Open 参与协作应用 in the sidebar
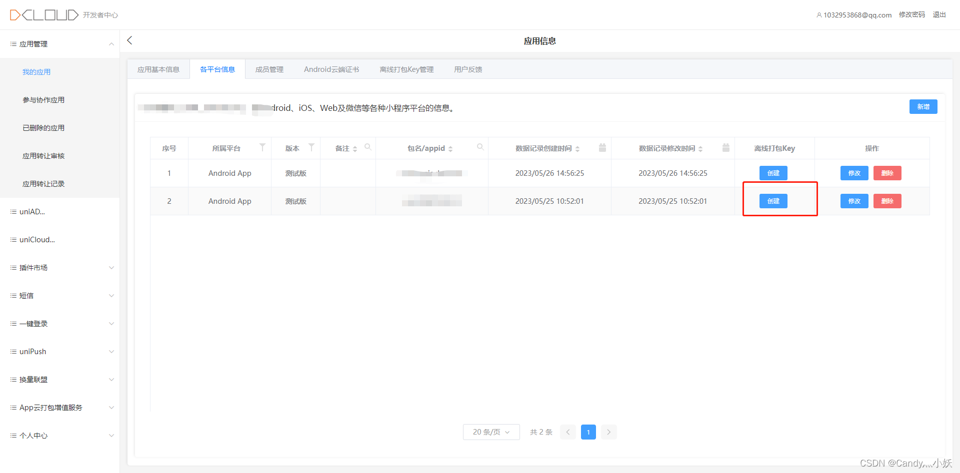 (x=60, y=100)
